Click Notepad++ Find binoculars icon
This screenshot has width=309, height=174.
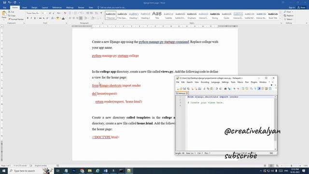point(225,88)
